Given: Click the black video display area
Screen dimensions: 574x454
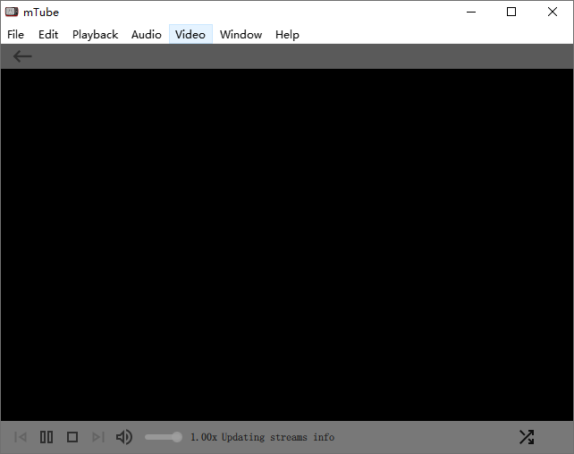Looking at the screenshot, I should pyautogui.click(x=287, y=244).
